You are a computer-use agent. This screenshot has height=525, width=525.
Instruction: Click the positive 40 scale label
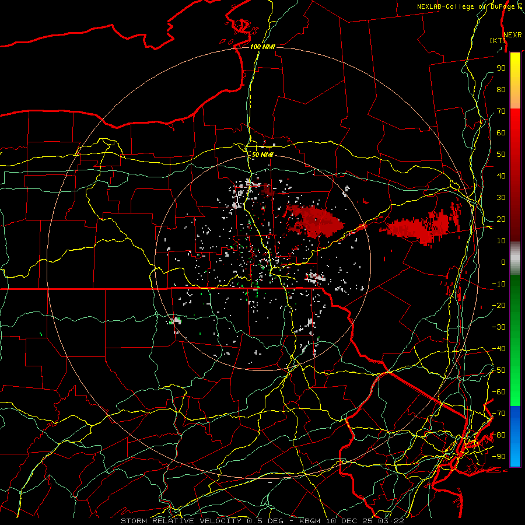pos(501,176)
